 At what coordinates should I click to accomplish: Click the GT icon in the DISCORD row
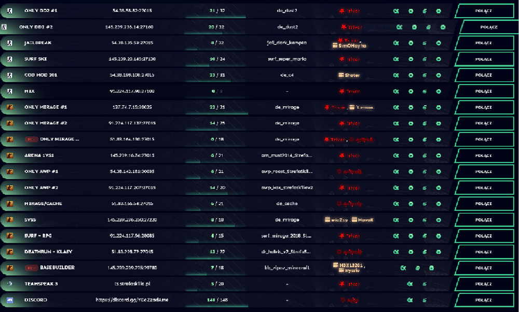tap(410, 300)
